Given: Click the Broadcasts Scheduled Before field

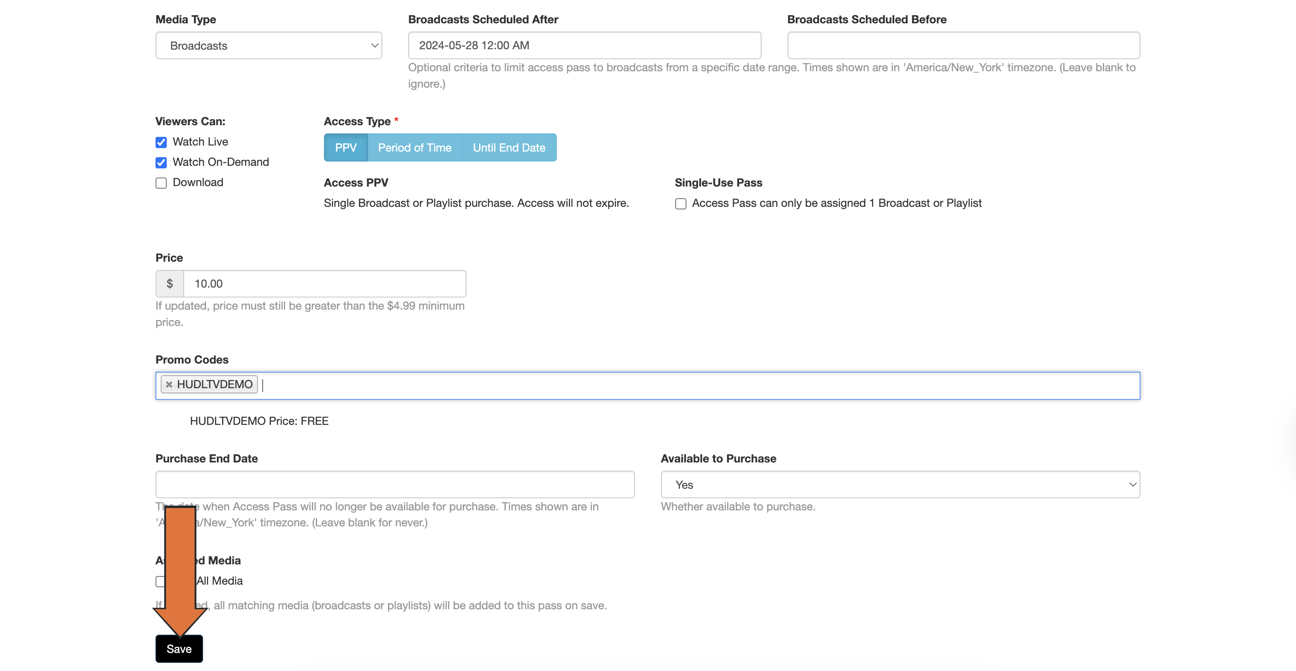Looking at the screenshot, I should (x=963, y=45).
